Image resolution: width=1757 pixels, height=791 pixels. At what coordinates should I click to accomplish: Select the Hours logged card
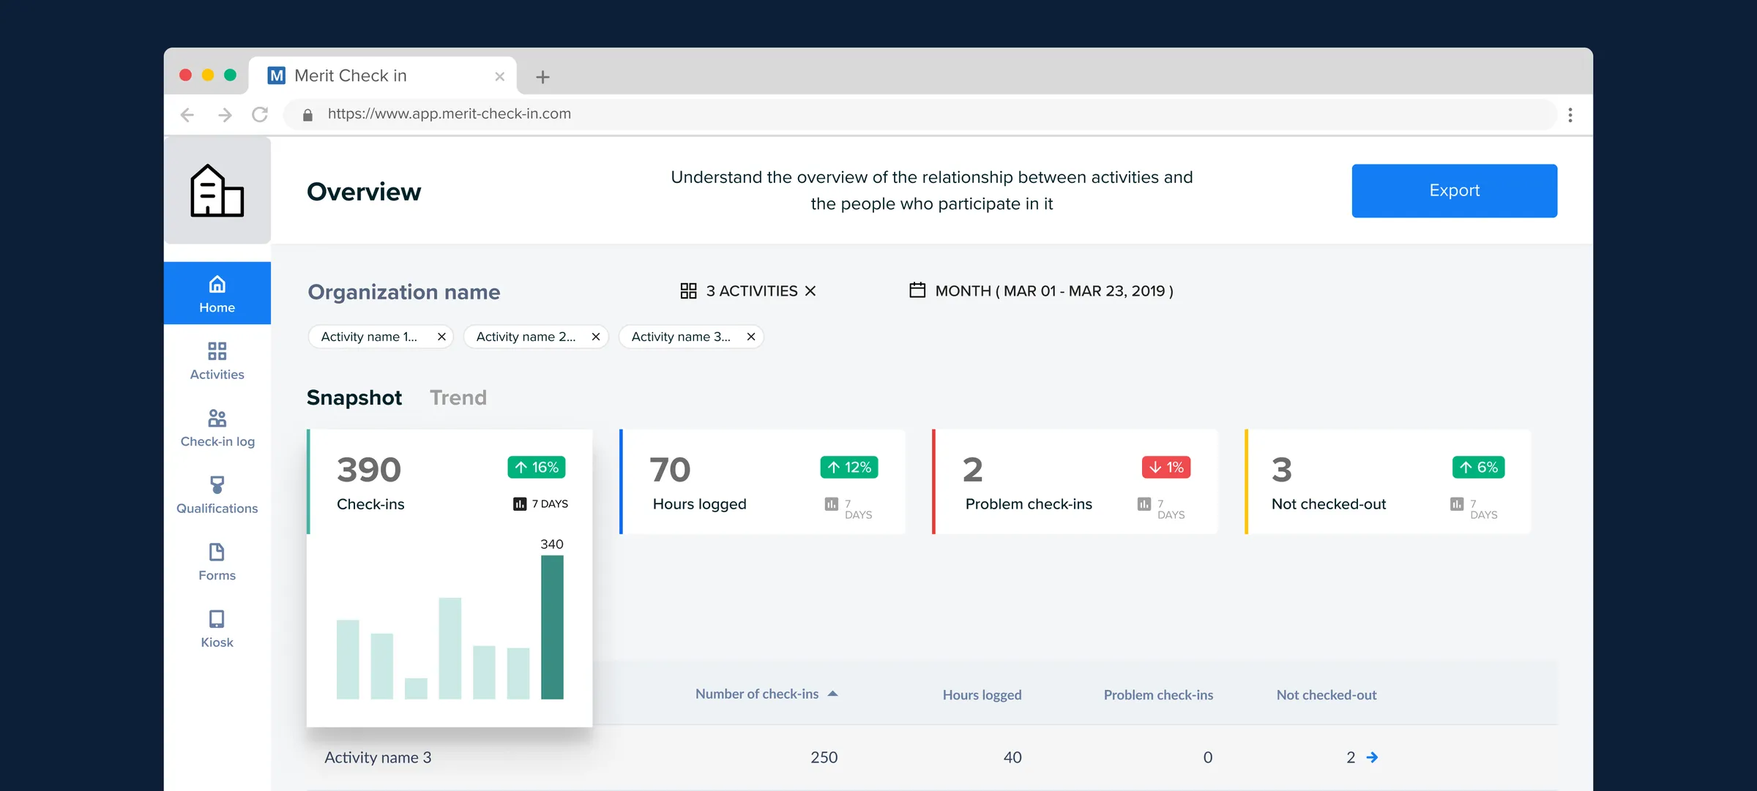[762, 481]
